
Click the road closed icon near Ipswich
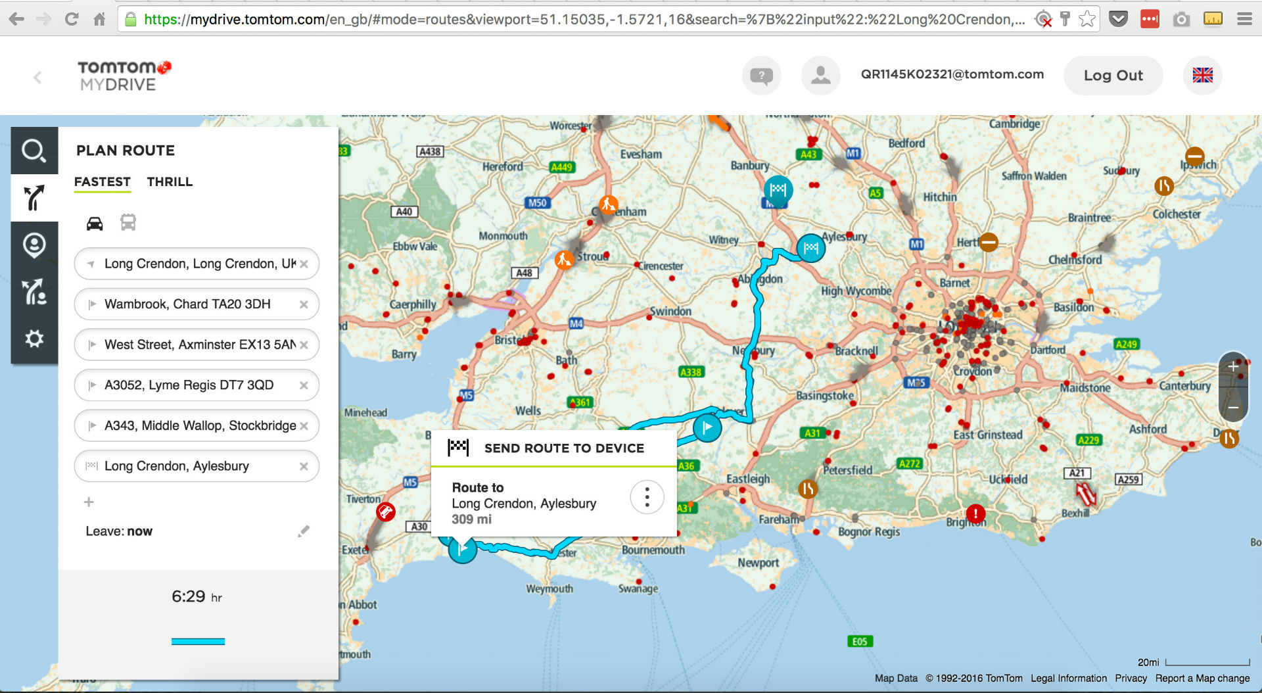pos(1194,156)
